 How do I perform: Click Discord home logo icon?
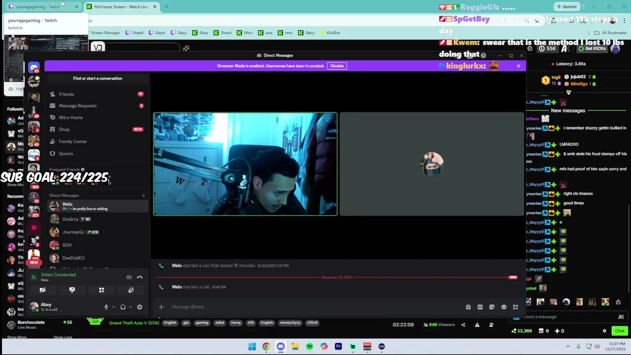34,68
